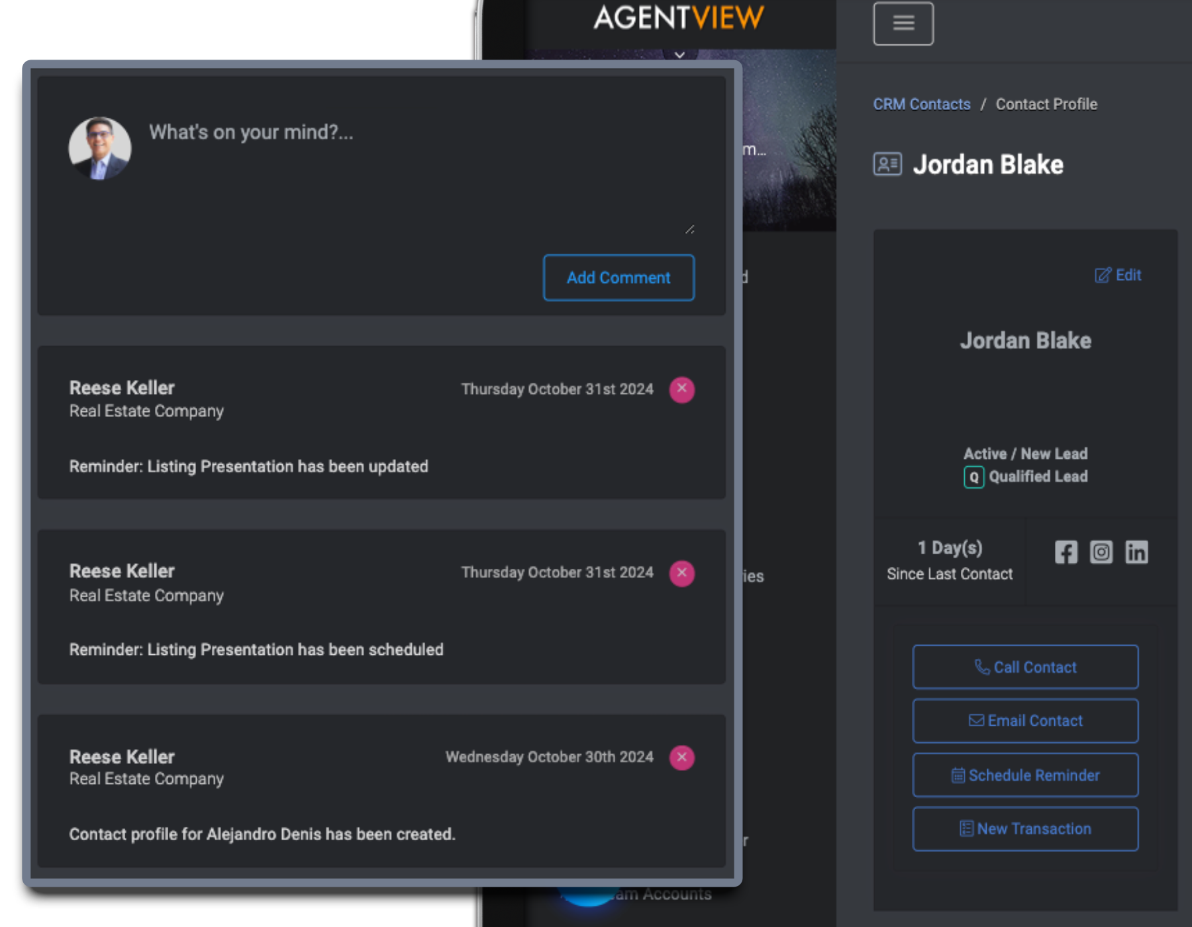Image resolution: width=1192 pixels, height=927 pixels.
Task: Click the contact card icon beside Jordan Blake
Action: (887, 164)
